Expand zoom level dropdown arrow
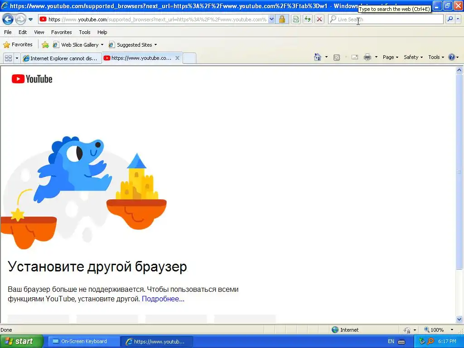The image size is (464, 348). pyautogui.click(x=452, y=330)
